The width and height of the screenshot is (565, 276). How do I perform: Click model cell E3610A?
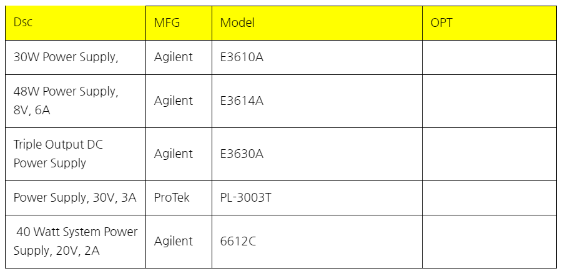tap(242, 57)
